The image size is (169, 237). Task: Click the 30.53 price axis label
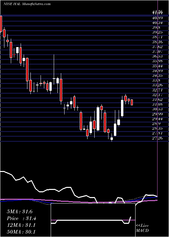point(158,109)
